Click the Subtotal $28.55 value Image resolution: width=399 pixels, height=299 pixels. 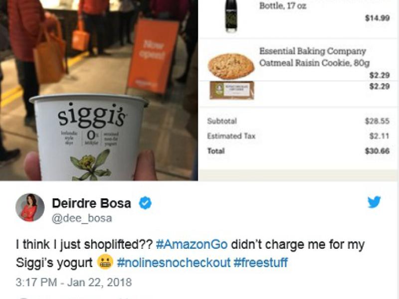click(377, 121)
